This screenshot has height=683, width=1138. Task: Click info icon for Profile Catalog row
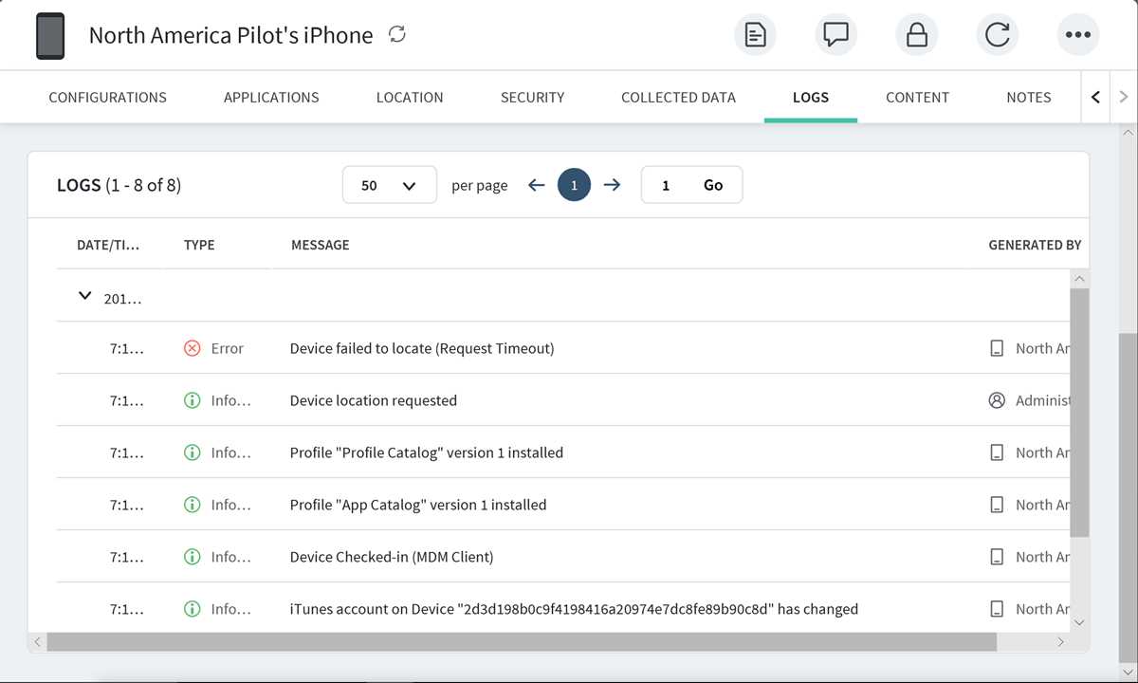[192, 452]
